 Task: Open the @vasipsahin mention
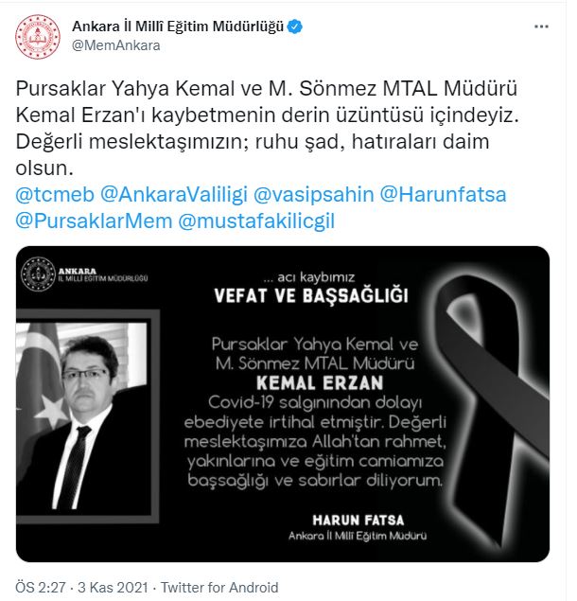(x=314, y=194)
